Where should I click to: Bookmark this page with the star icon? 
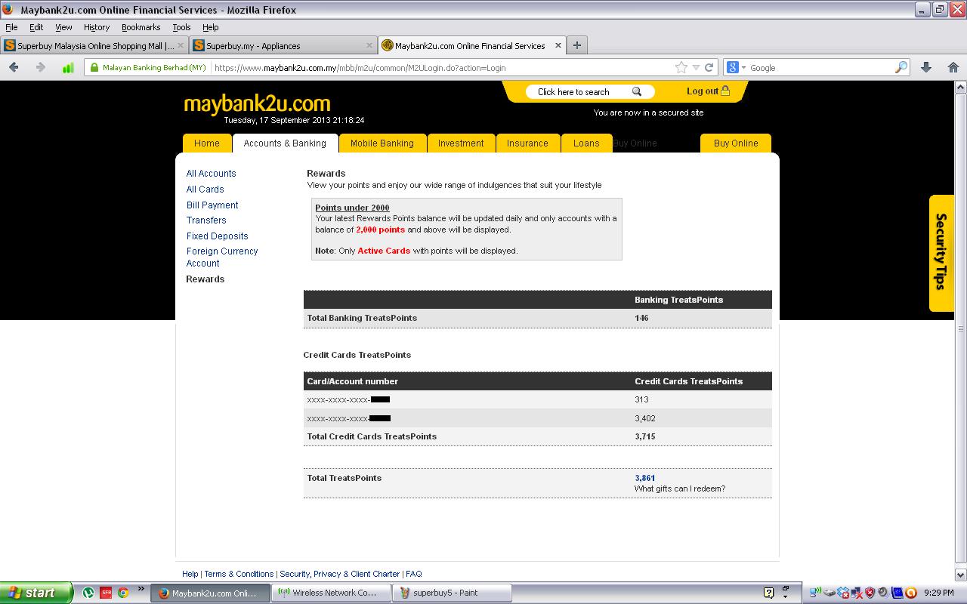pyautogui.click(x=681, y=67)
